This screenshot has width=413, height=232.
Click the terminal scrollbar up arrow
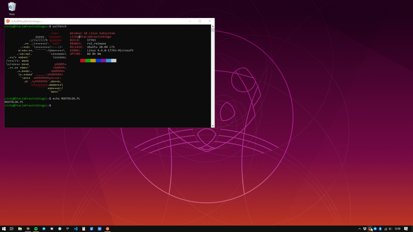pyautogui.click(x=212, y=26)
